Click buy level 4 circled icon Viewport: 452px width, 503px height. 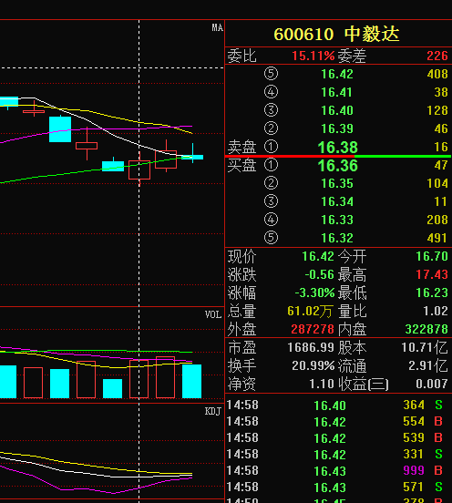point(271,220)
